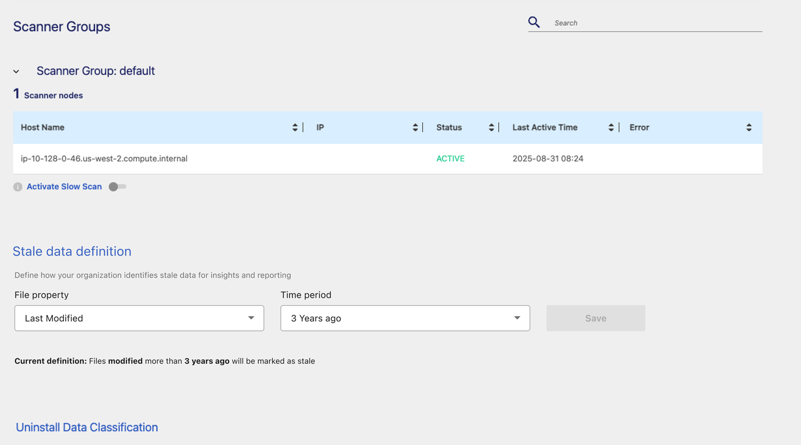Sort the Last Active Time column
The image size is (801, 445).
pos(611,127)
